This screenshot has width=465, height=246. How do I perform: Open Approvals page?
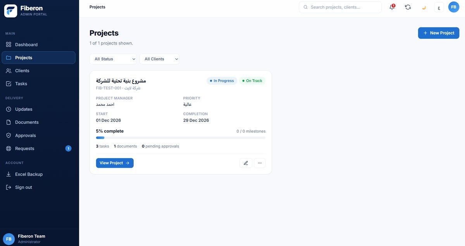38,136
